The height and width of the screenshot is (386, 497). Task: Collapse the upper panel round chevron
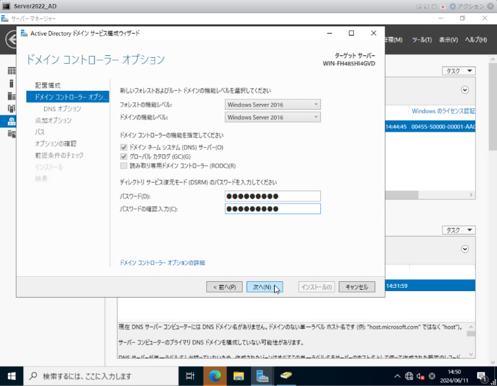tap(465, 90)
